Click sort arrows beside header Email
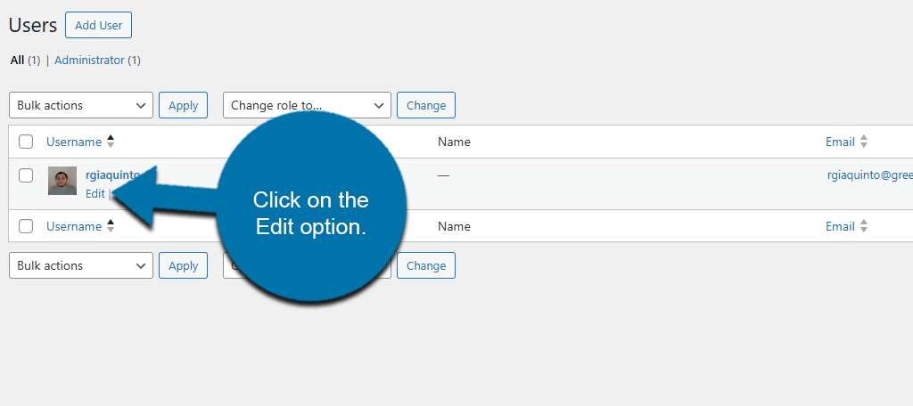This screenshot has width=913, height=406. 863,142
